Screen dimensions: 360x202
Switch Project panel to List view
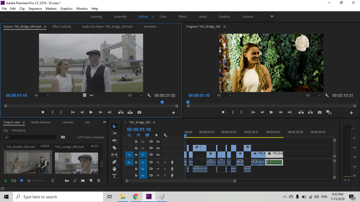14,181
